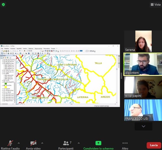162x150 pixels.
Task: Click the yellow comuniClip symbol swatch
Action: [6, 87]
